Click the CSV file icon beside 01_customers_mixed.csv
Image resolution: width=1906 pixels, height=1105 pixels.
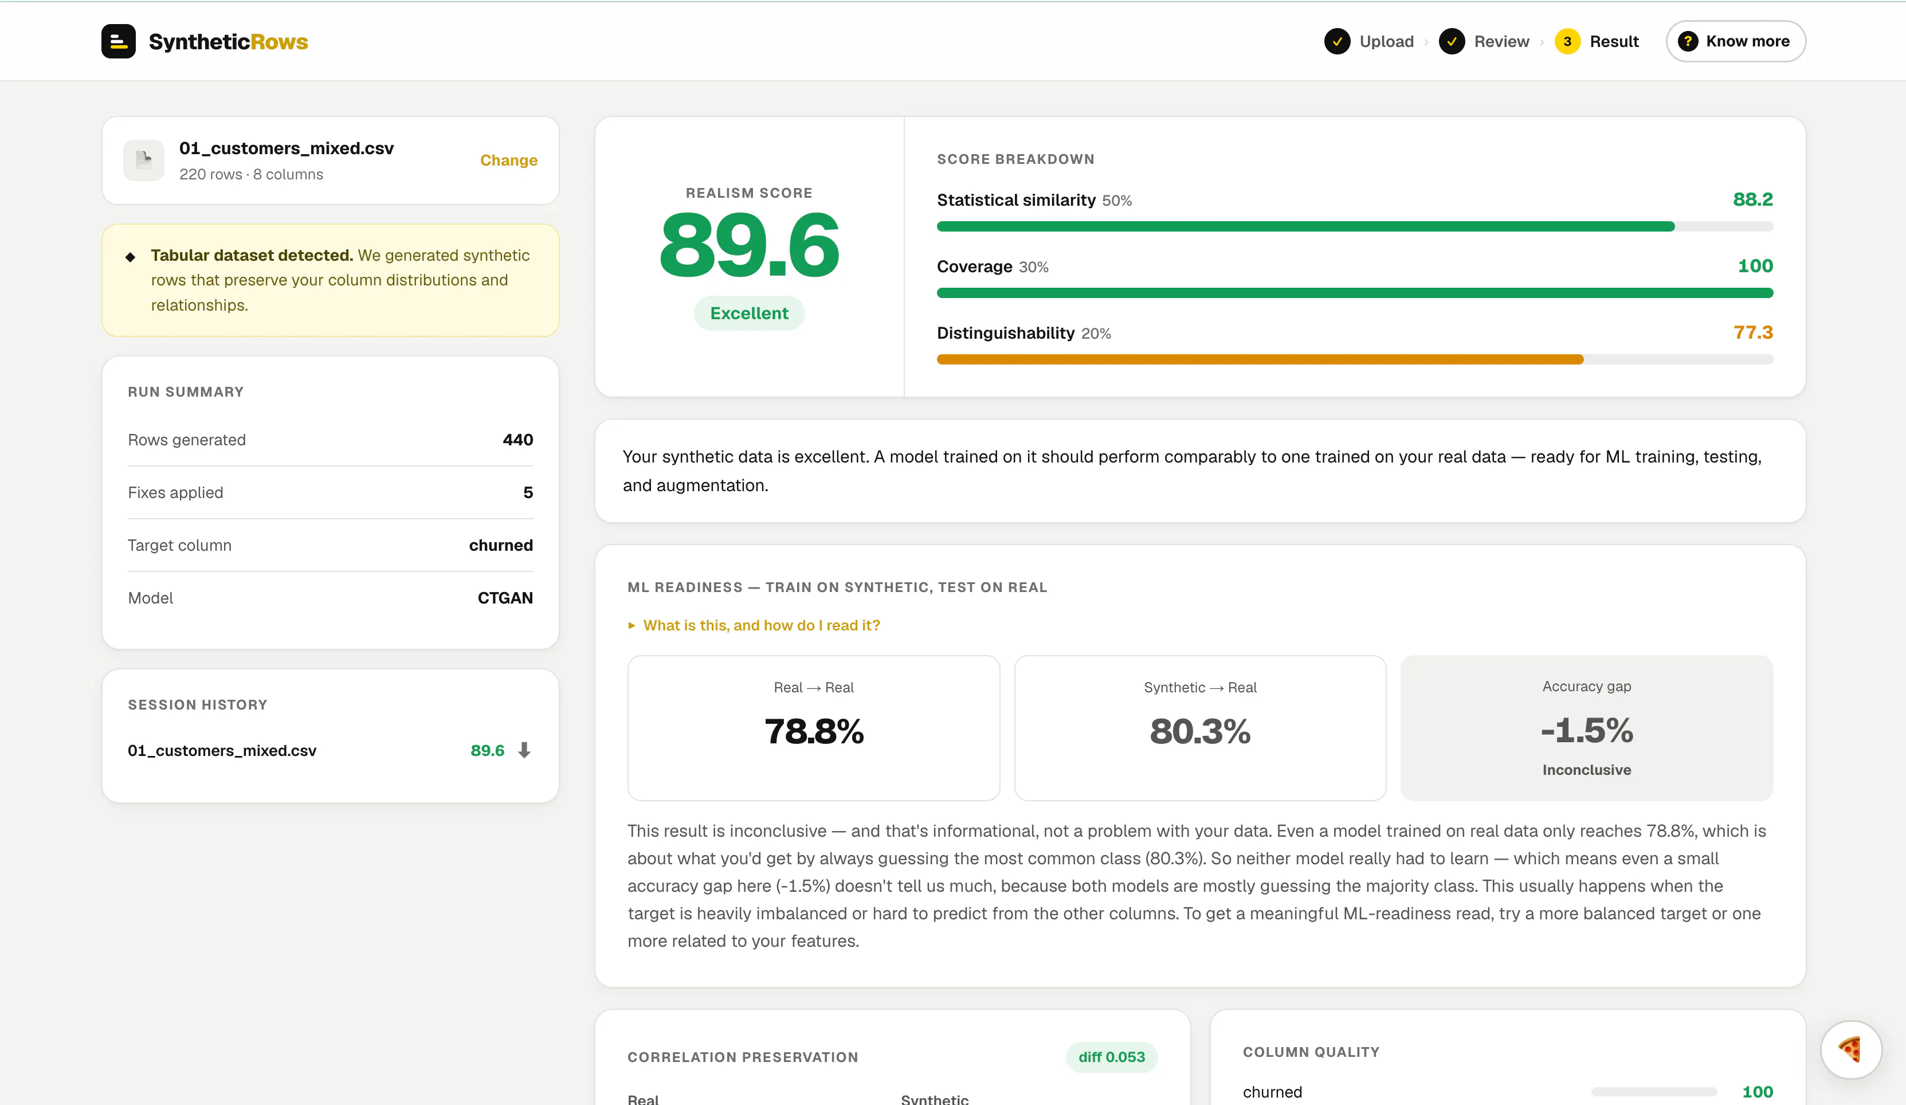(x=144, y=159)
